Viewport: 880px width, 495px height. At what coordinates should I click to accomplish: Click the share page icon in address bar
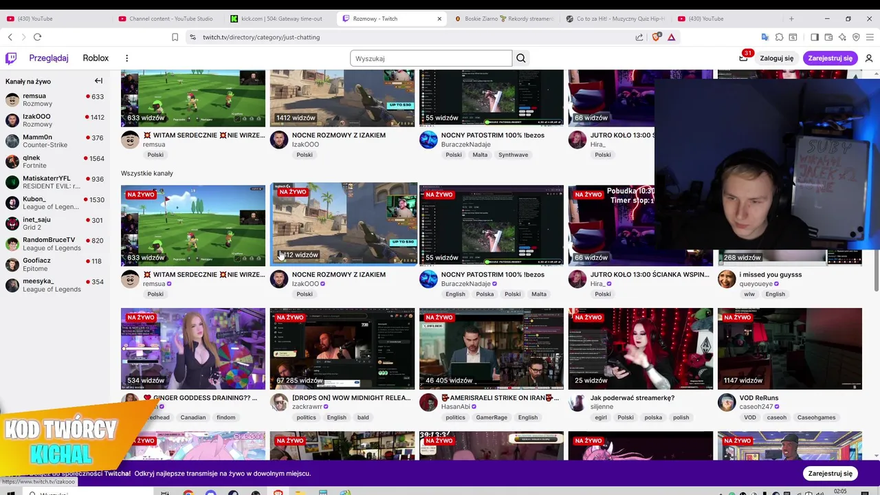point(639,37)
